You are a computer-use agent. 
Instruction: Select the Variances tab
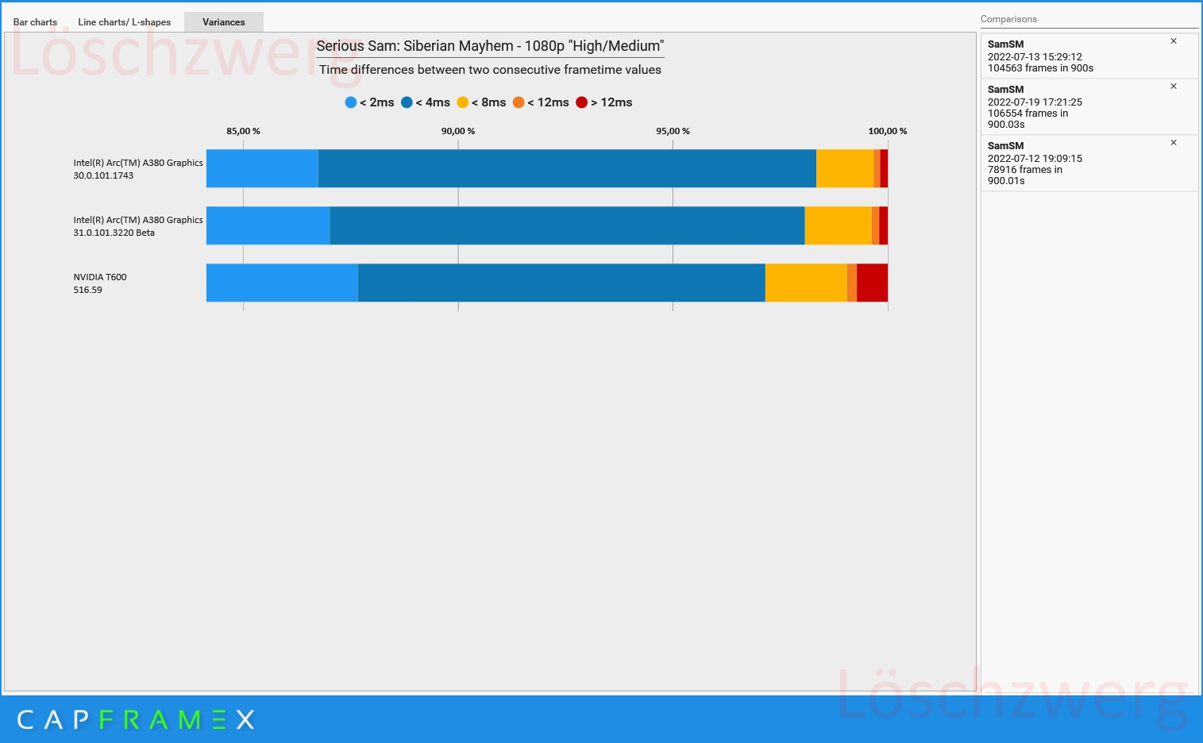pos(224,22)
